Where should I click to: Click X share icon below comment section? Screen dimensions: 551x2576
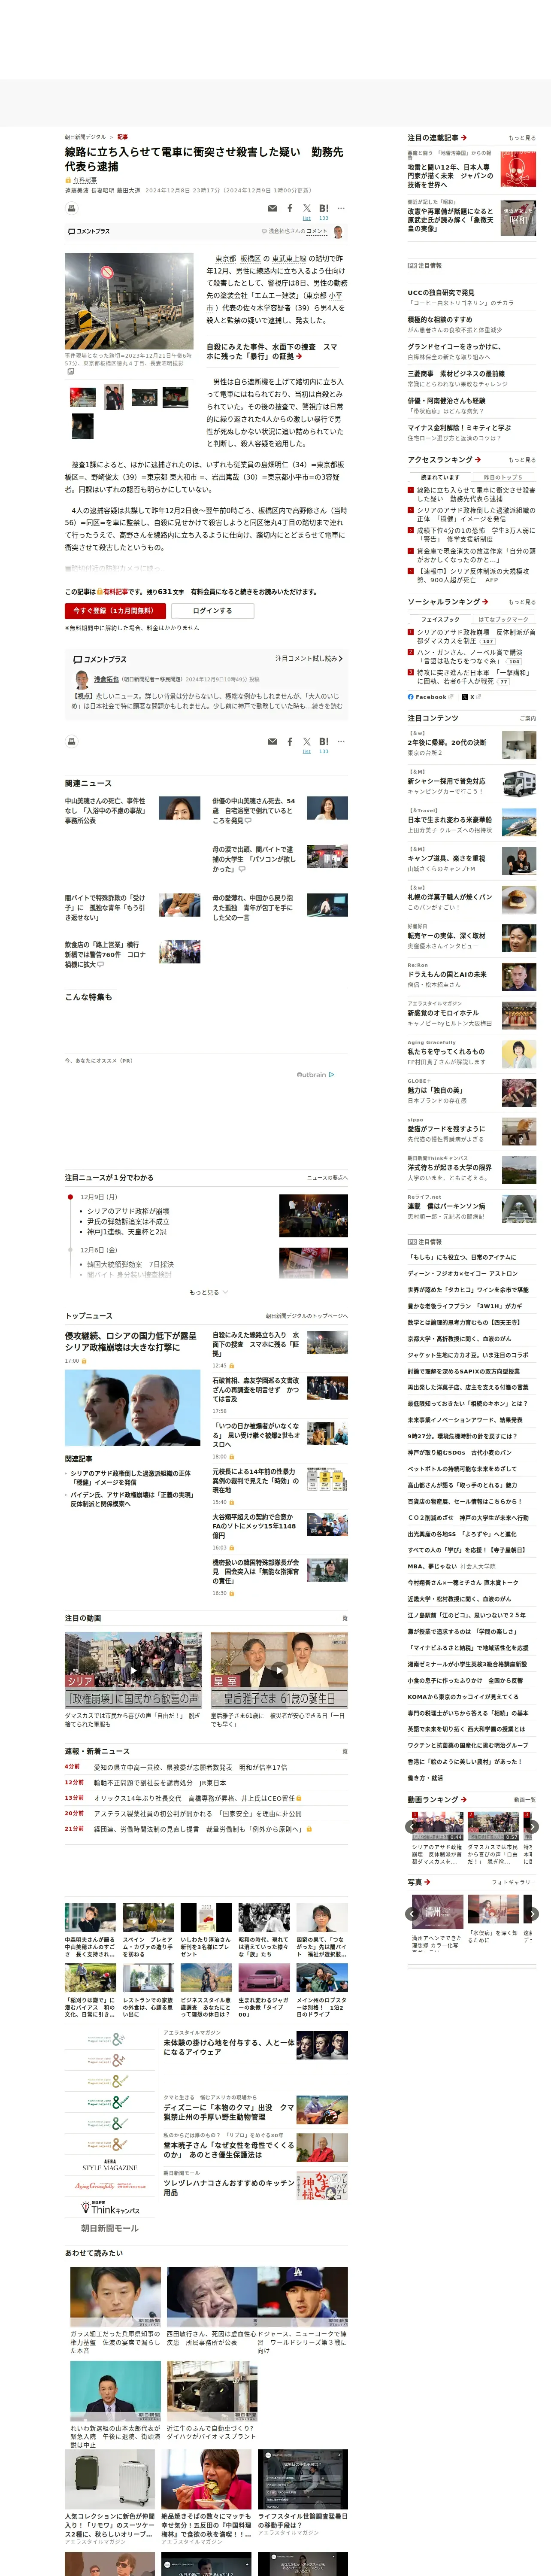[307, 741]
